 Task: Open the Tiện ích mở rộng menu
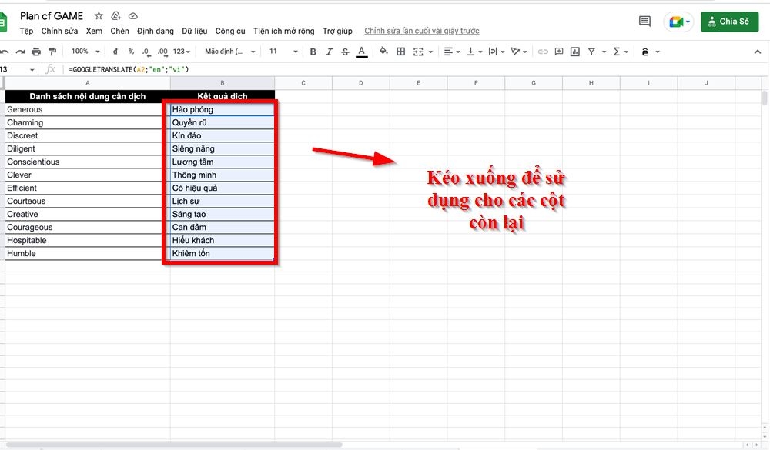click(x=284, y=31)
